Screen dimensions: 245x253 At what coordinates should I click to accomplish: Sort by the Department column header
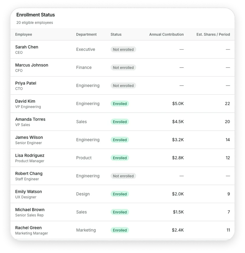click(86, 34)
